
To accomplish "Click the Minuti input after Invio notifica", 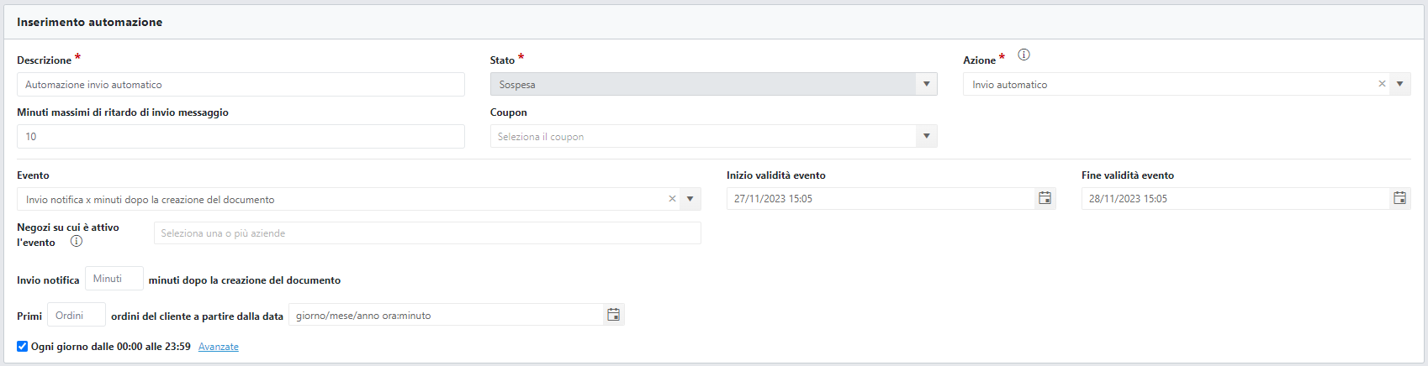I will (114, 279).
